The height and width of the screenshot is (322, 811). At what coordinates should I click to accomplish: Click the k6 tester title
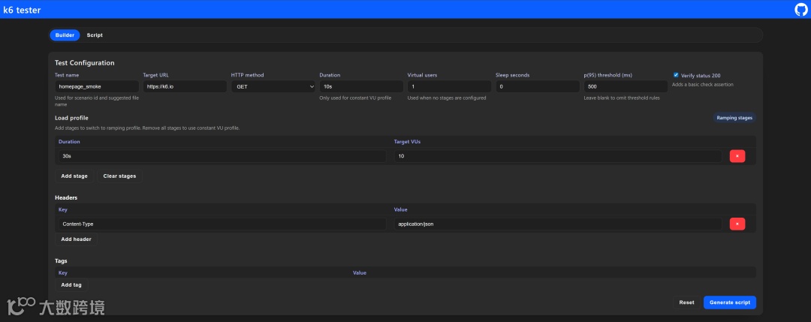point(22,10)
